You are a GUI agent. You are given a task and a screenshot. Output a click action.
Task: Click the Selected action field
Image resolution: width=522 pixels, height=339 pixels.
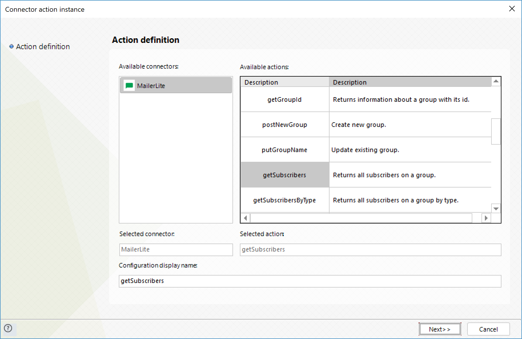coord(370,250)
